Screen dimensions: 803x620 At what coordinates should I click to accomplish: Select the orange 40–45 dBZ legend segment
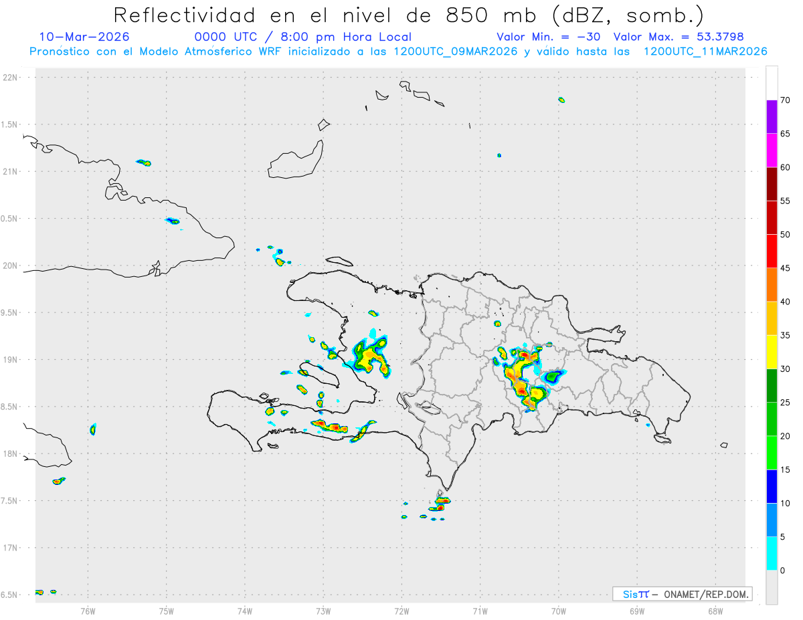pos(772,285)
